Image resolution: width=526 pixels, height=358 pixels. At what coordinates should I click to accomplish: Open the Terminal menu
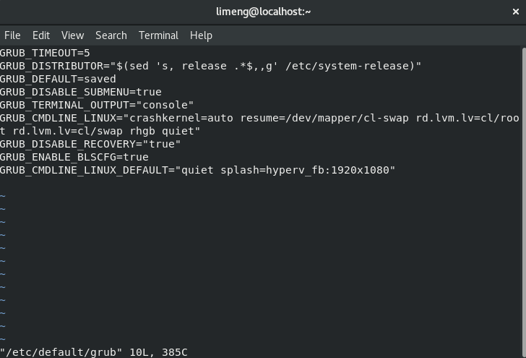click(x=158, y=35)
